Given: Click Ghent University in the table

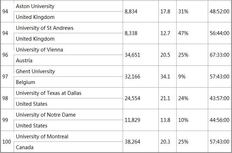Looking at the screenshot, I should 35,71.
